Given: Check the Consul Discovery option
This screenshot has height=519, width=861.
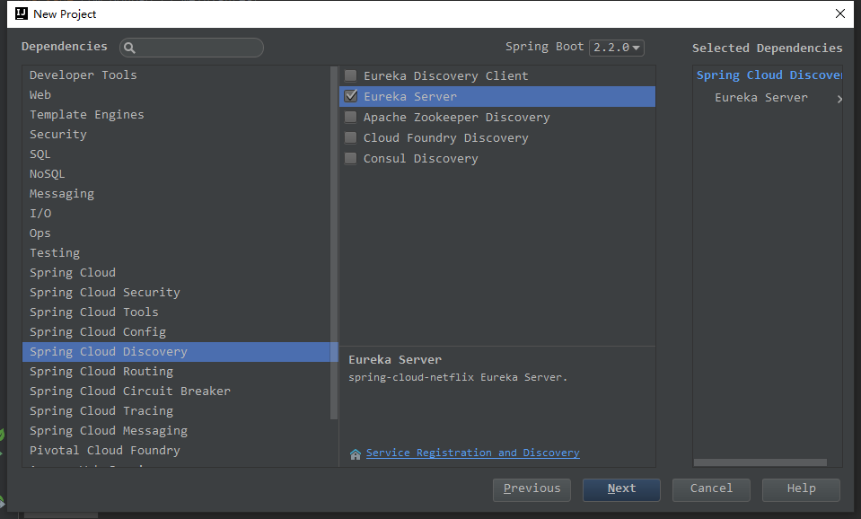Looking at the screenshot, I should click(351, 159).
